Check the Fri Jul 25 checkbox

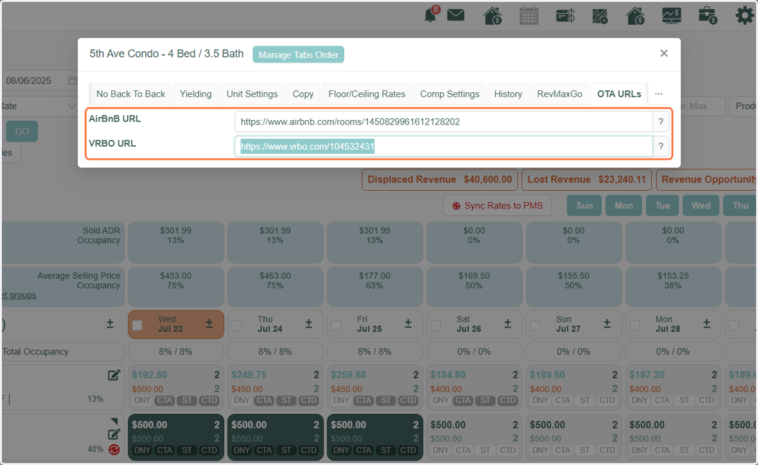[337, 325]
